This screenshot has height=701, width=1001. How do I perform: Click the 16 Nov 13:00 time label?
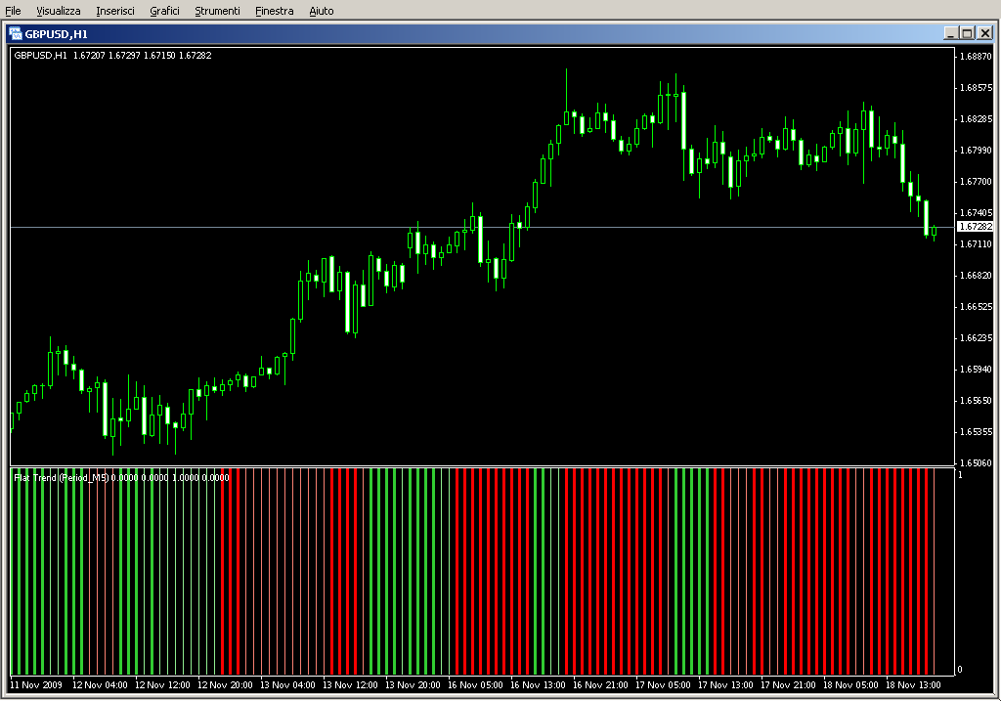point(538,685)
